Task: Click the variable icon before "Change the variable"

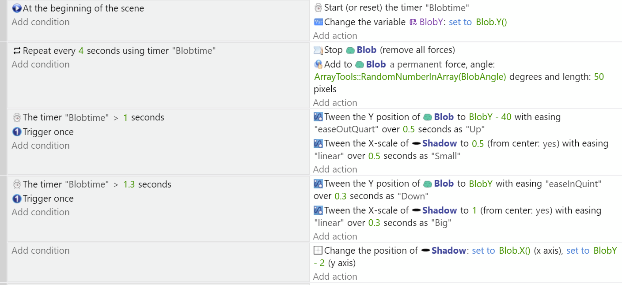Action: [x=318, y=22]
